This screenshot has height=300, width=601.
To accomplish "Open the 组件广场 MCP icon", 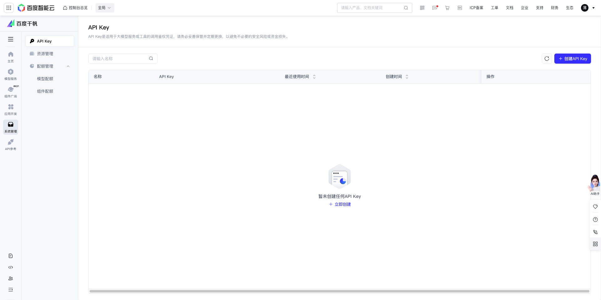I will pyautogui.click(x=10, y=92).
